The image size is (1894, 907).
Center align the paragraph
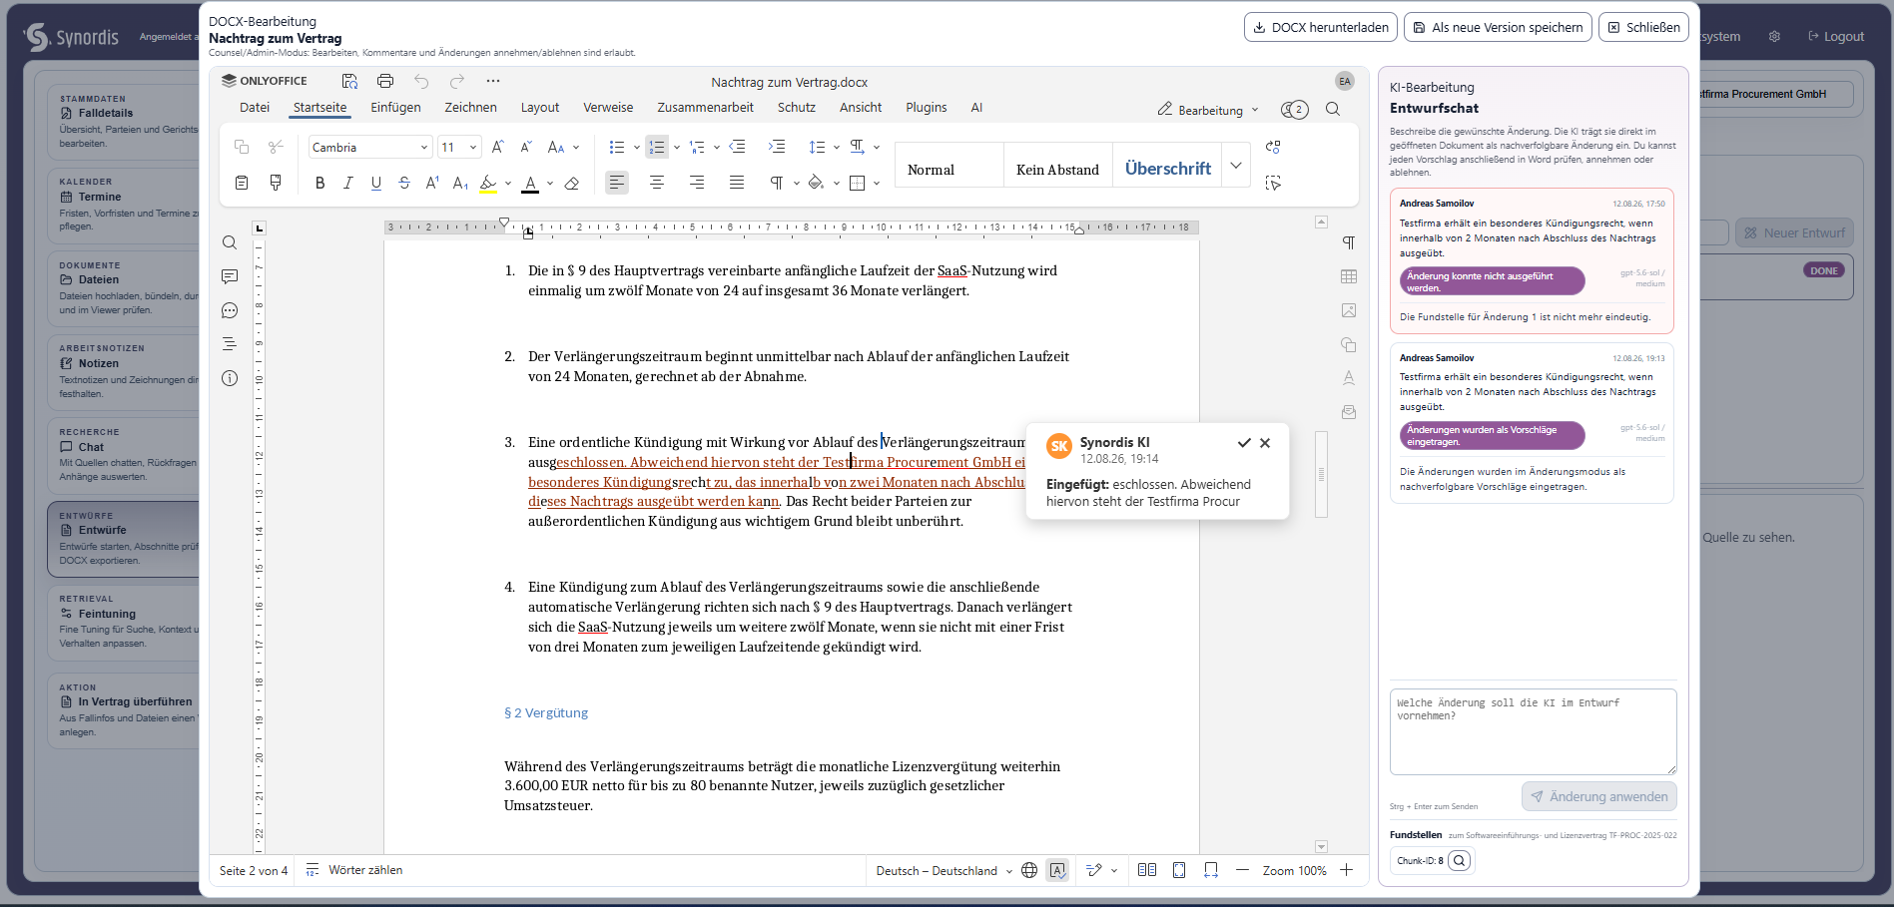(657, 183)
